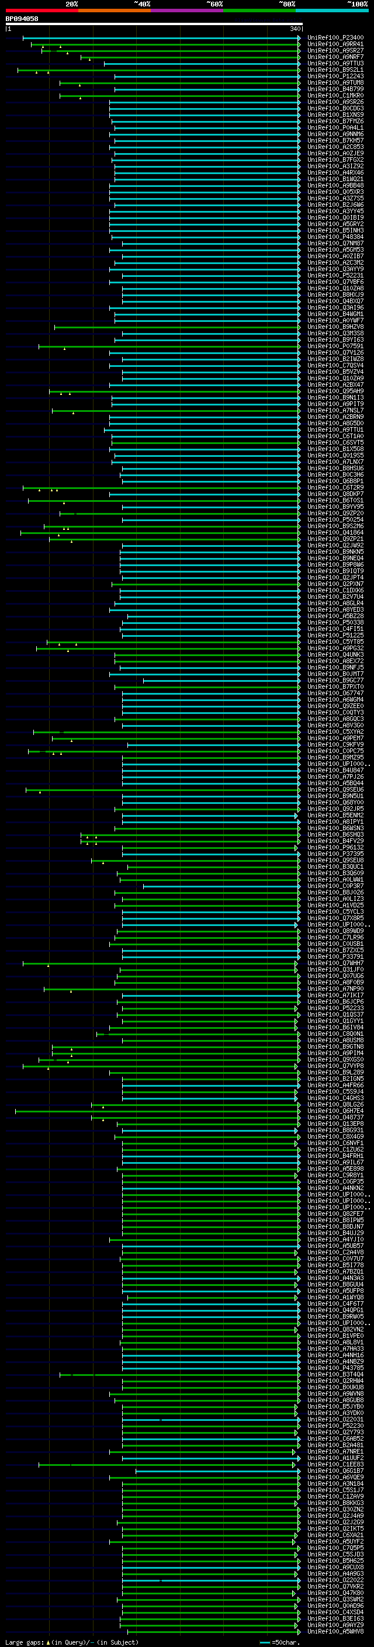
Task: Select hit label UniRef100_P48384
Action: [x=335, y=237]
